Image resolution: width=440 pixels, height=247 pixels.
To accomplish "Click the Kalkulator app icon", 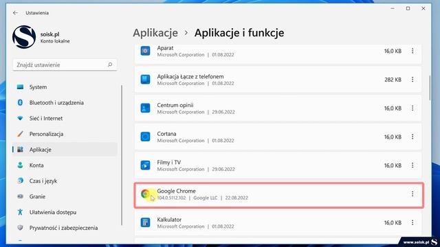I will click(x=145, y=222).
